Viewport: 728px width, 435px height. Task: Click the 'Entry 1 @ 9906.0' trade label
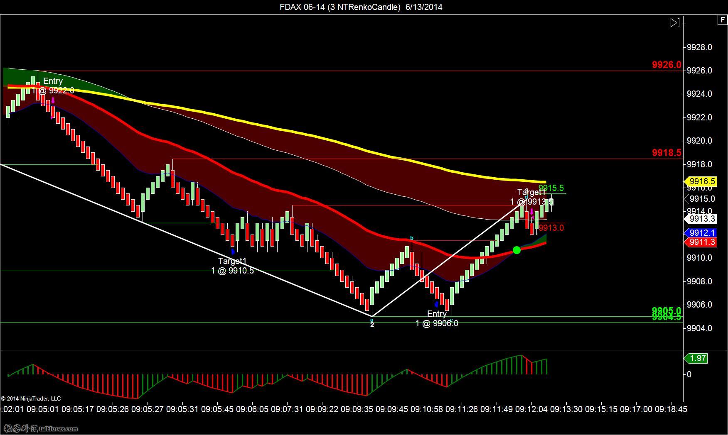pyautogui.click(x=437, y=318)
